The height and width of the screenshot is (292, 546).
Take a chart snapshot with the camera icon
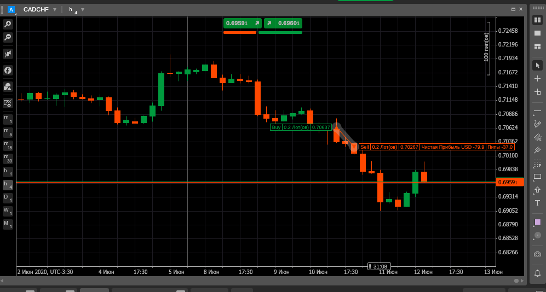click(537, 254)
